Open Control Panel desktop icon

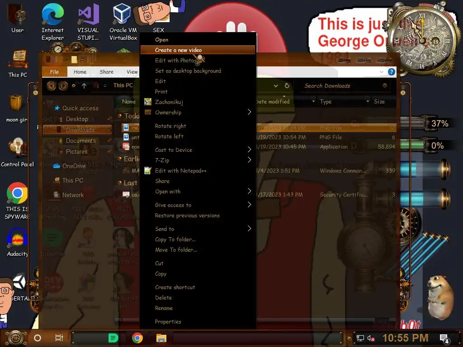pos(18,152)
